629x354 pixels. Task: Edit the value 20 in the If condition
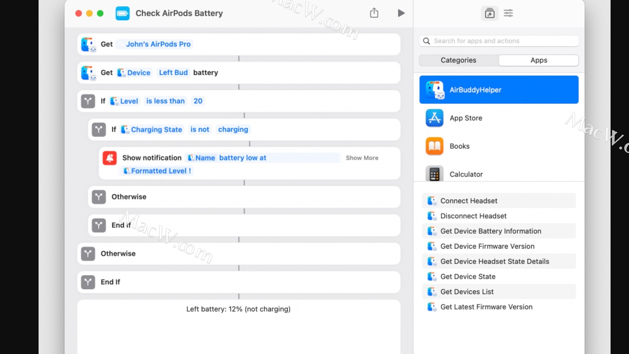click(x=198, y=101)
